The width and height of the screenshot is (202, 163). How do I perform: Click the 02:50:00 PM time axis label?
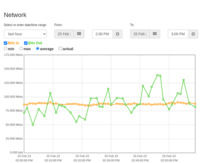coord(169,161)
